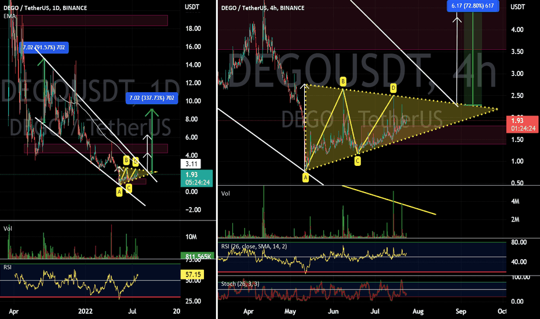Open the RSI (26, close, SMA, 14, 2) legend

[x=254, y=246]
